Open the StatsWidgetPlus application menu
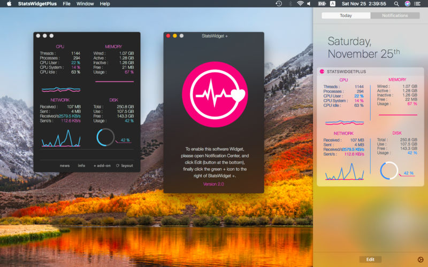 (37, 4)
